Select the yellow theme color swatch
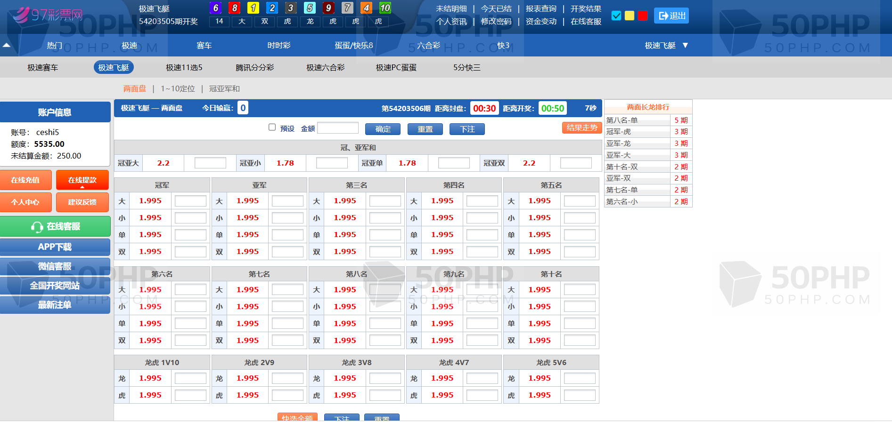 pyautogui.click(x=629, y=16)
